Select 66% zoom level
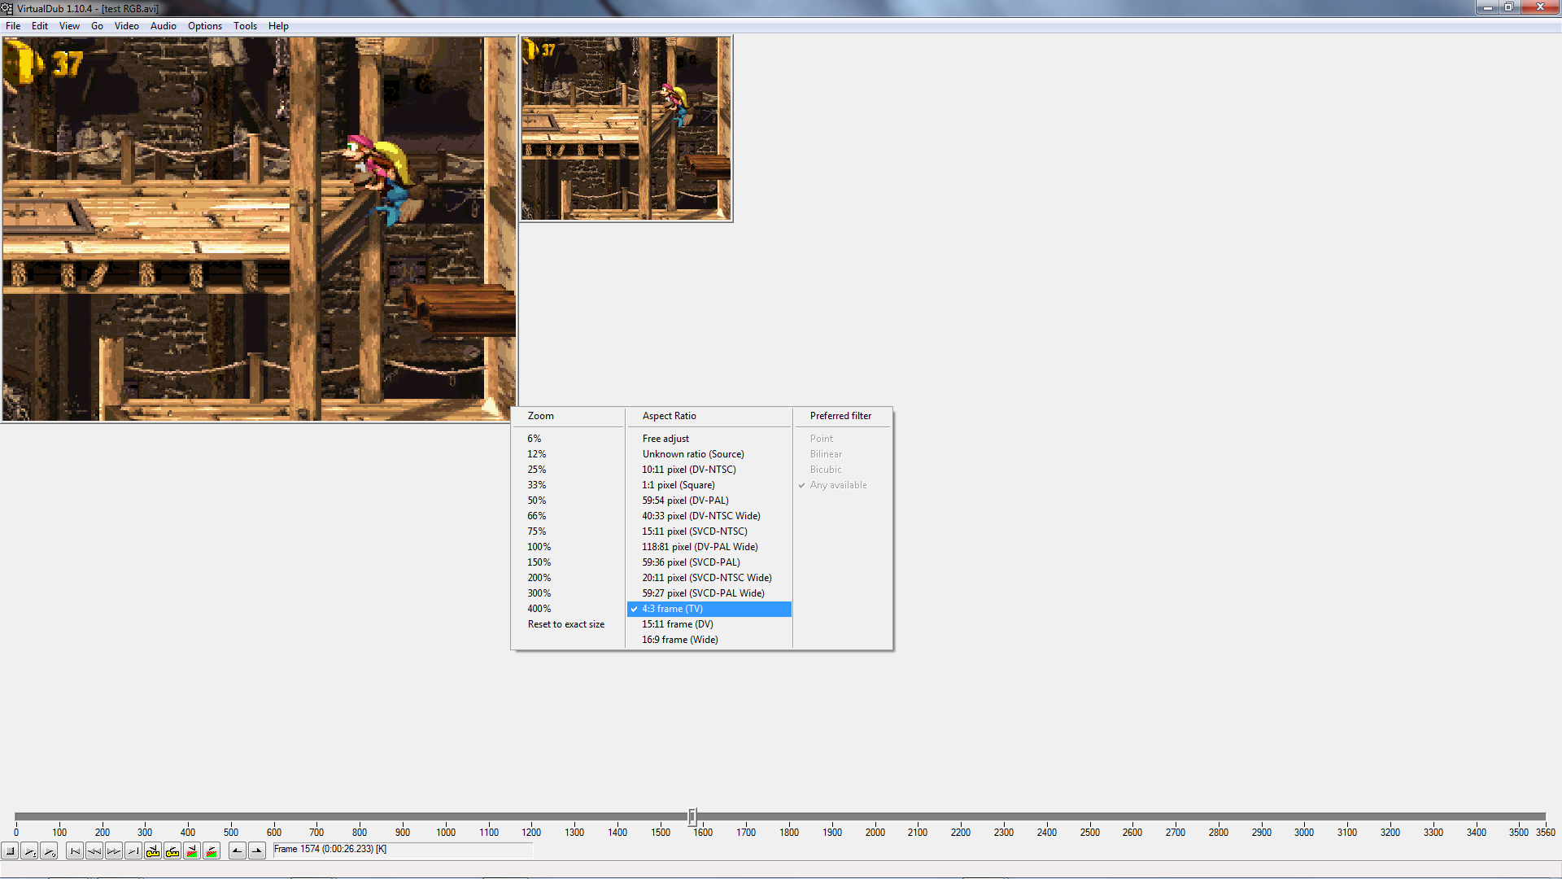 pyautogui.click(x=568, y=516)
